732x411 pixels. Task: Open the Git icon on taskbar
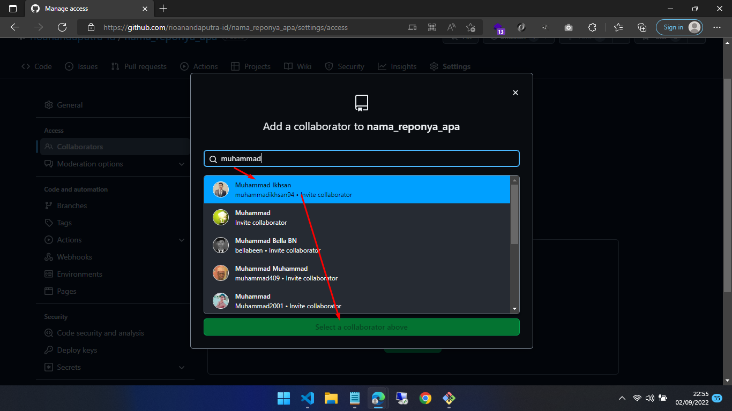(449, 398)
